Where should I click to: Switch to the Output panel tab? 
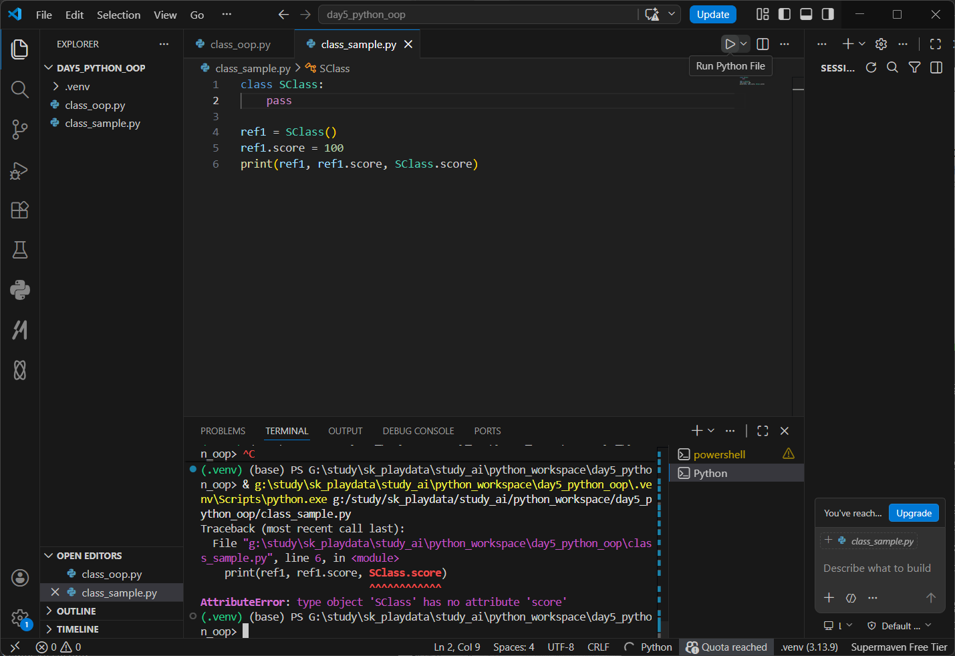[346, 432]
